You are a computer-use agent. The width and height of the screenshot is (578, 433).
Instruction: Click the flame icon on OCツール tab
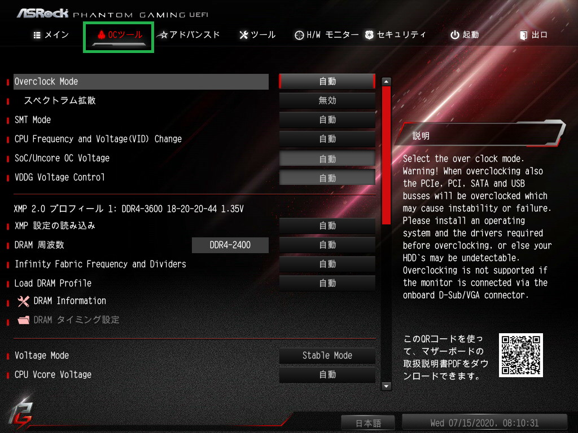tap(102, 34)
